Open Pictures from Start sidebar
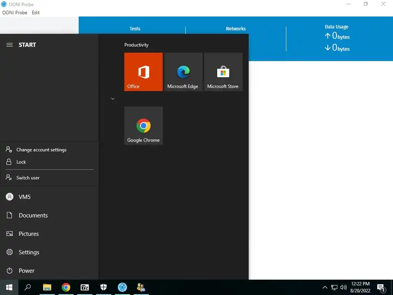 click(49, 234)
